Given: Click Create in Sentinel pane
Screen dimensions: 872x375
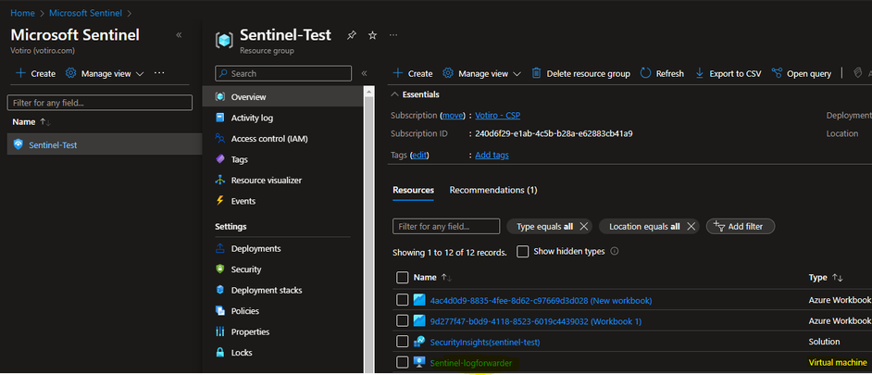Looking at the screenshot, I should click(x=35, y=73).
